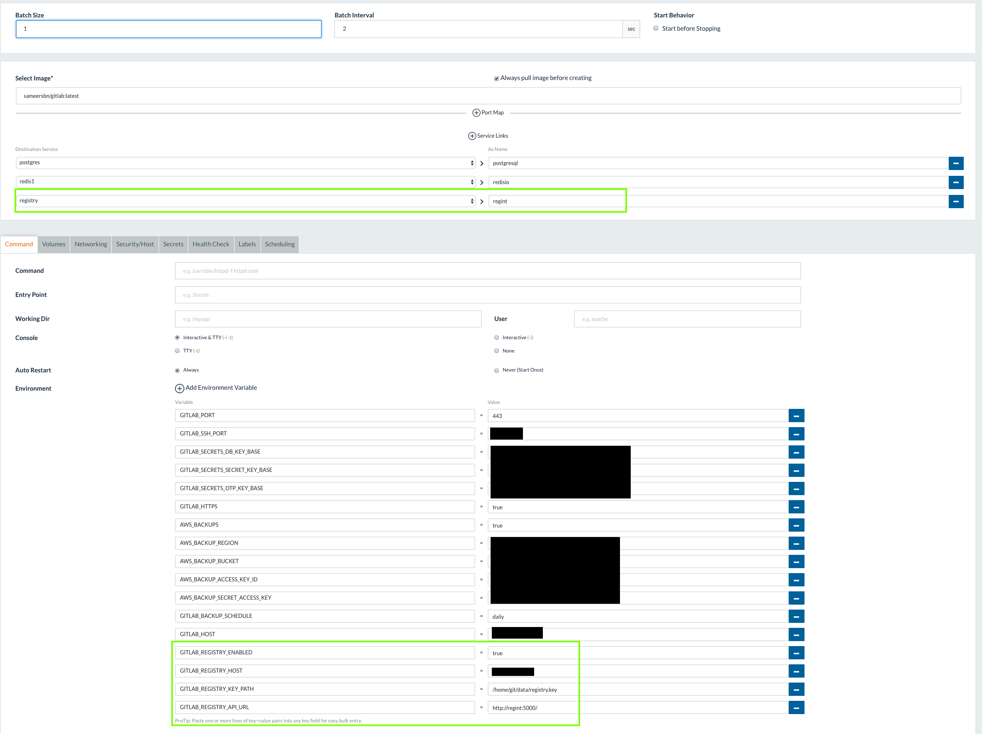The width and height of the screenshot is (982, 734).
Task: Switch to the Scheduling tab
Action: click(x=280, y=244)
